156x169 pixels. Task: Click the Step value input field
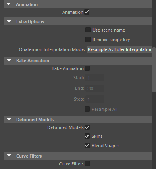95,99
